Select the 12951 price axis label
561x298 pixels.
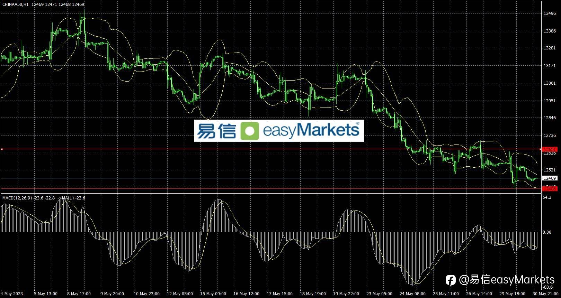550,101
